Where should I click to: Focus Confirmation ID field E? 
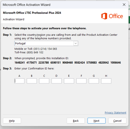pyautogui.click(x=69, y=81)
